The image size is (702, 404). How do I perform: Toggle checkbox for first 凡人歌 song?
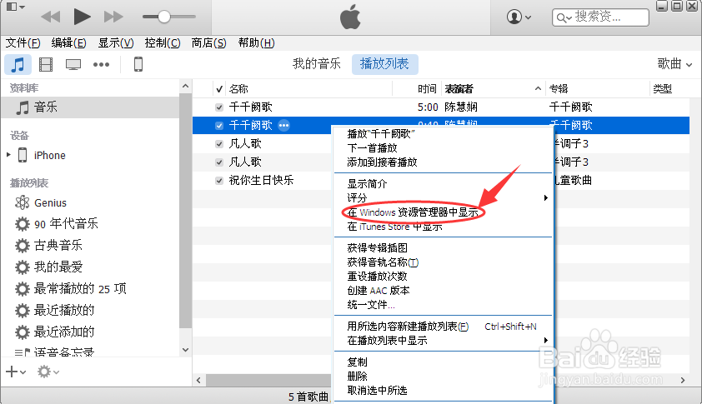[219, 144]
